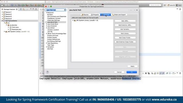183x103 pixels.
Task: Click the Add Variable... button
Action: (x=125, y=29)
